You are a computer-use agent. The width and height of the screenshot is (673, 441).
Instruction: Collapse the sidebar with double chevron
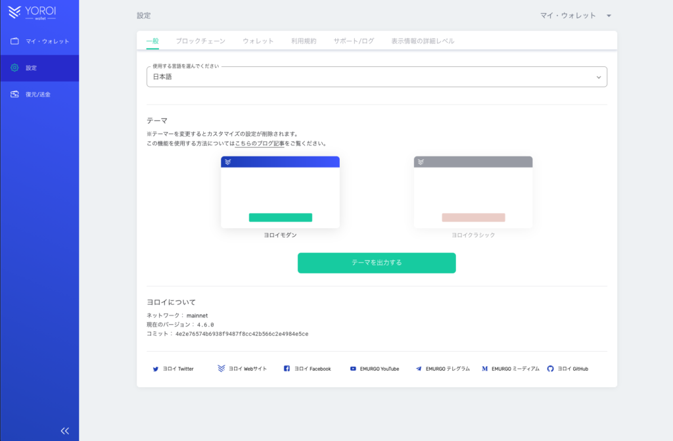tap(64, 430)
